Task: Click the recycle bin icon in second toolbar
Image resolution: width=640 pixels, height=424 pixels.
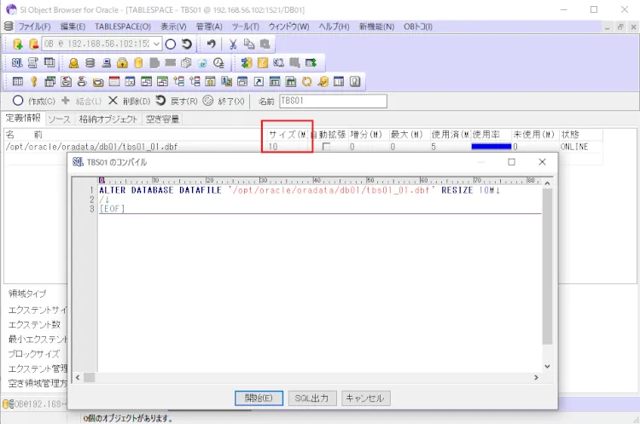Action: pyautogui.click(x=202, y=63)
